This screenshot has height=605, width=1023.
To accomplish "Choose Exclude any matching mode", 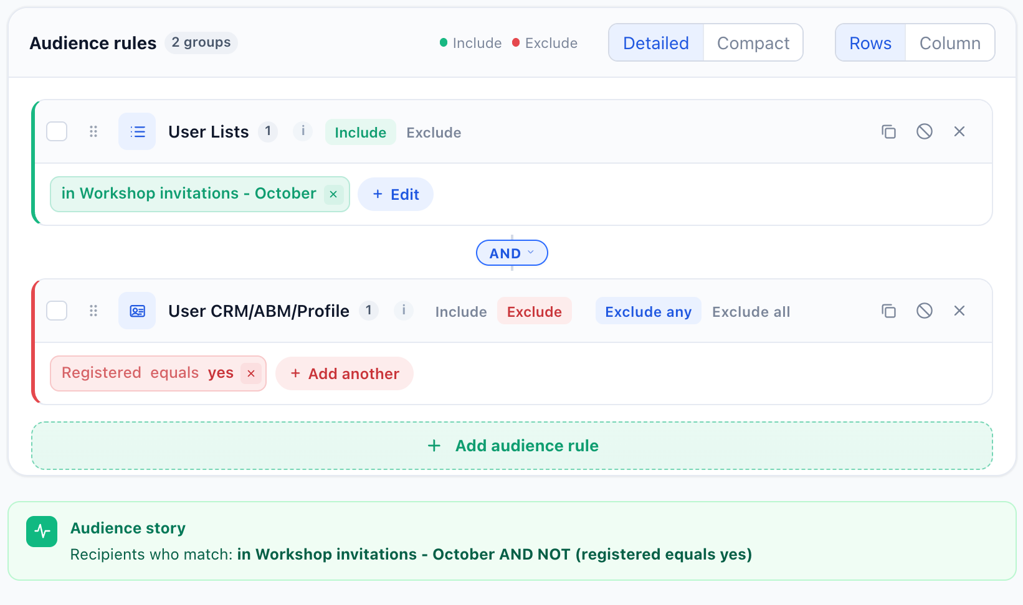I will (x=648, y=311).
